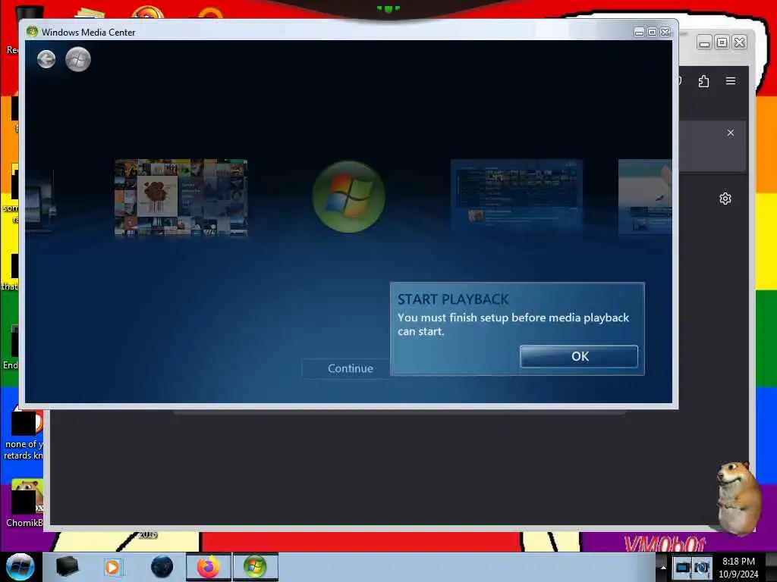This screenshot has width=777, height=582.
Task: Open the globe browser icon in taskbar
Action: click(x=162, y=567)
